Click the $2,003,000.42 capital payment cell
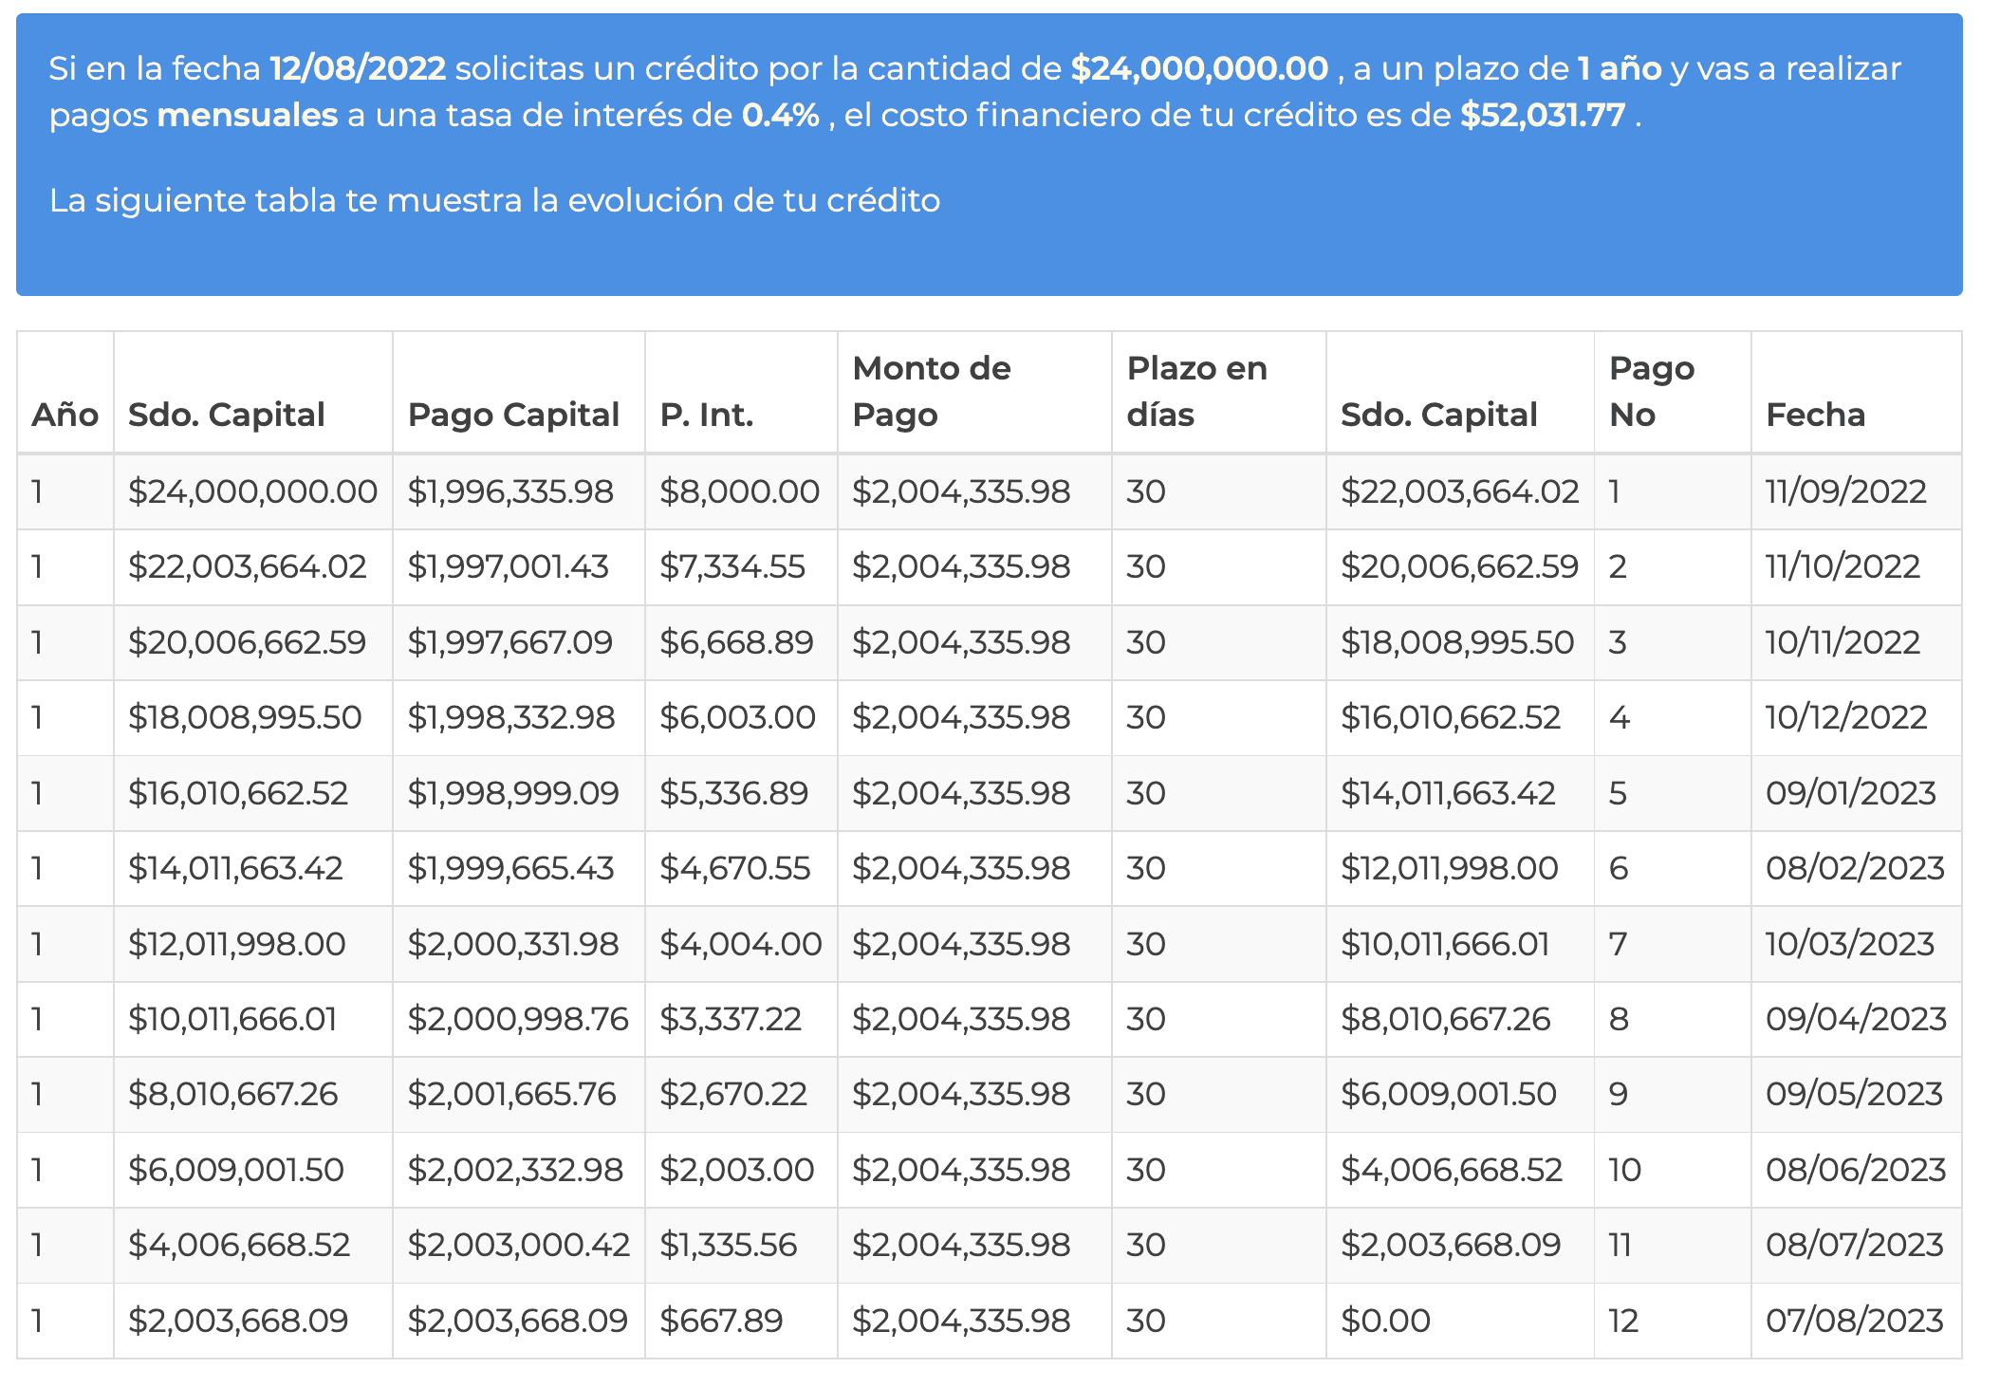This screenshot has height=1387, width=2000. point(518,1245)
